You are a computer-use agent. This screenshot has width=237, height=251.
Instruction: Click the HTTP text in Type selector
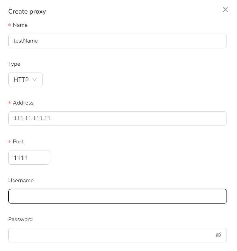21,80
